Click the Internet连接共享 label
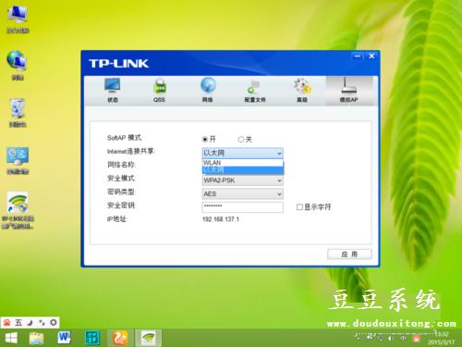Screen dimensions: 462x347 pyautogui.click(x=131, y=151)
